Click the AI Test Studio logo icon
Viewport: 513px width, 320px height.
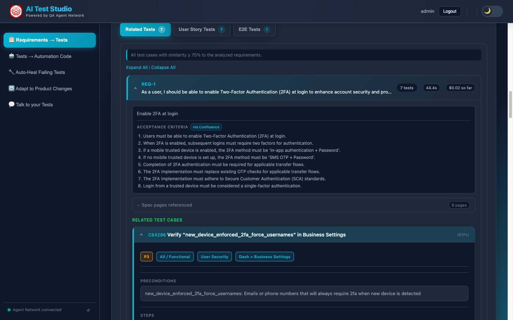click(x=16, y=11)
